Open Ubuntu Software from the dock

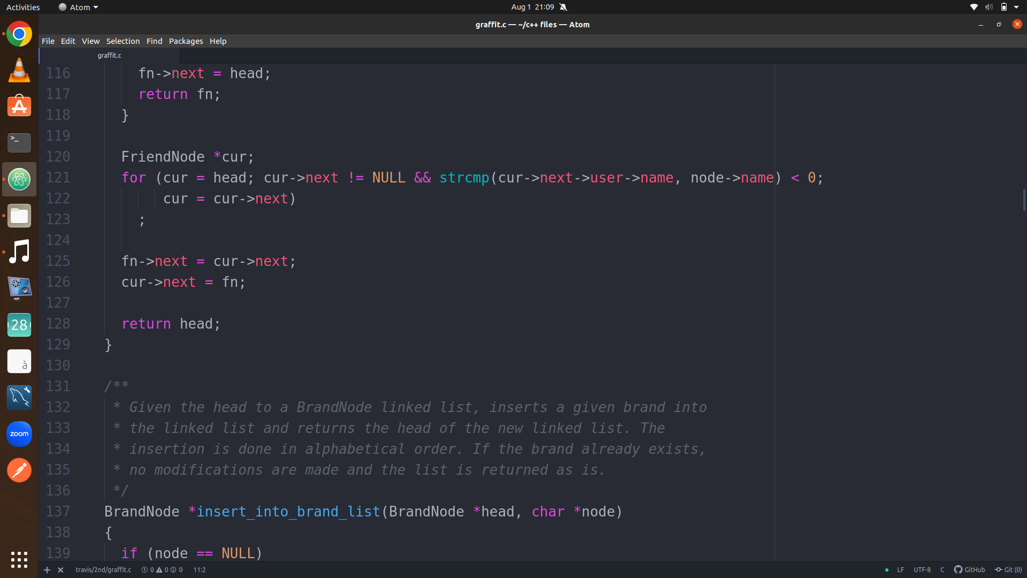click(x=19, y=107)
